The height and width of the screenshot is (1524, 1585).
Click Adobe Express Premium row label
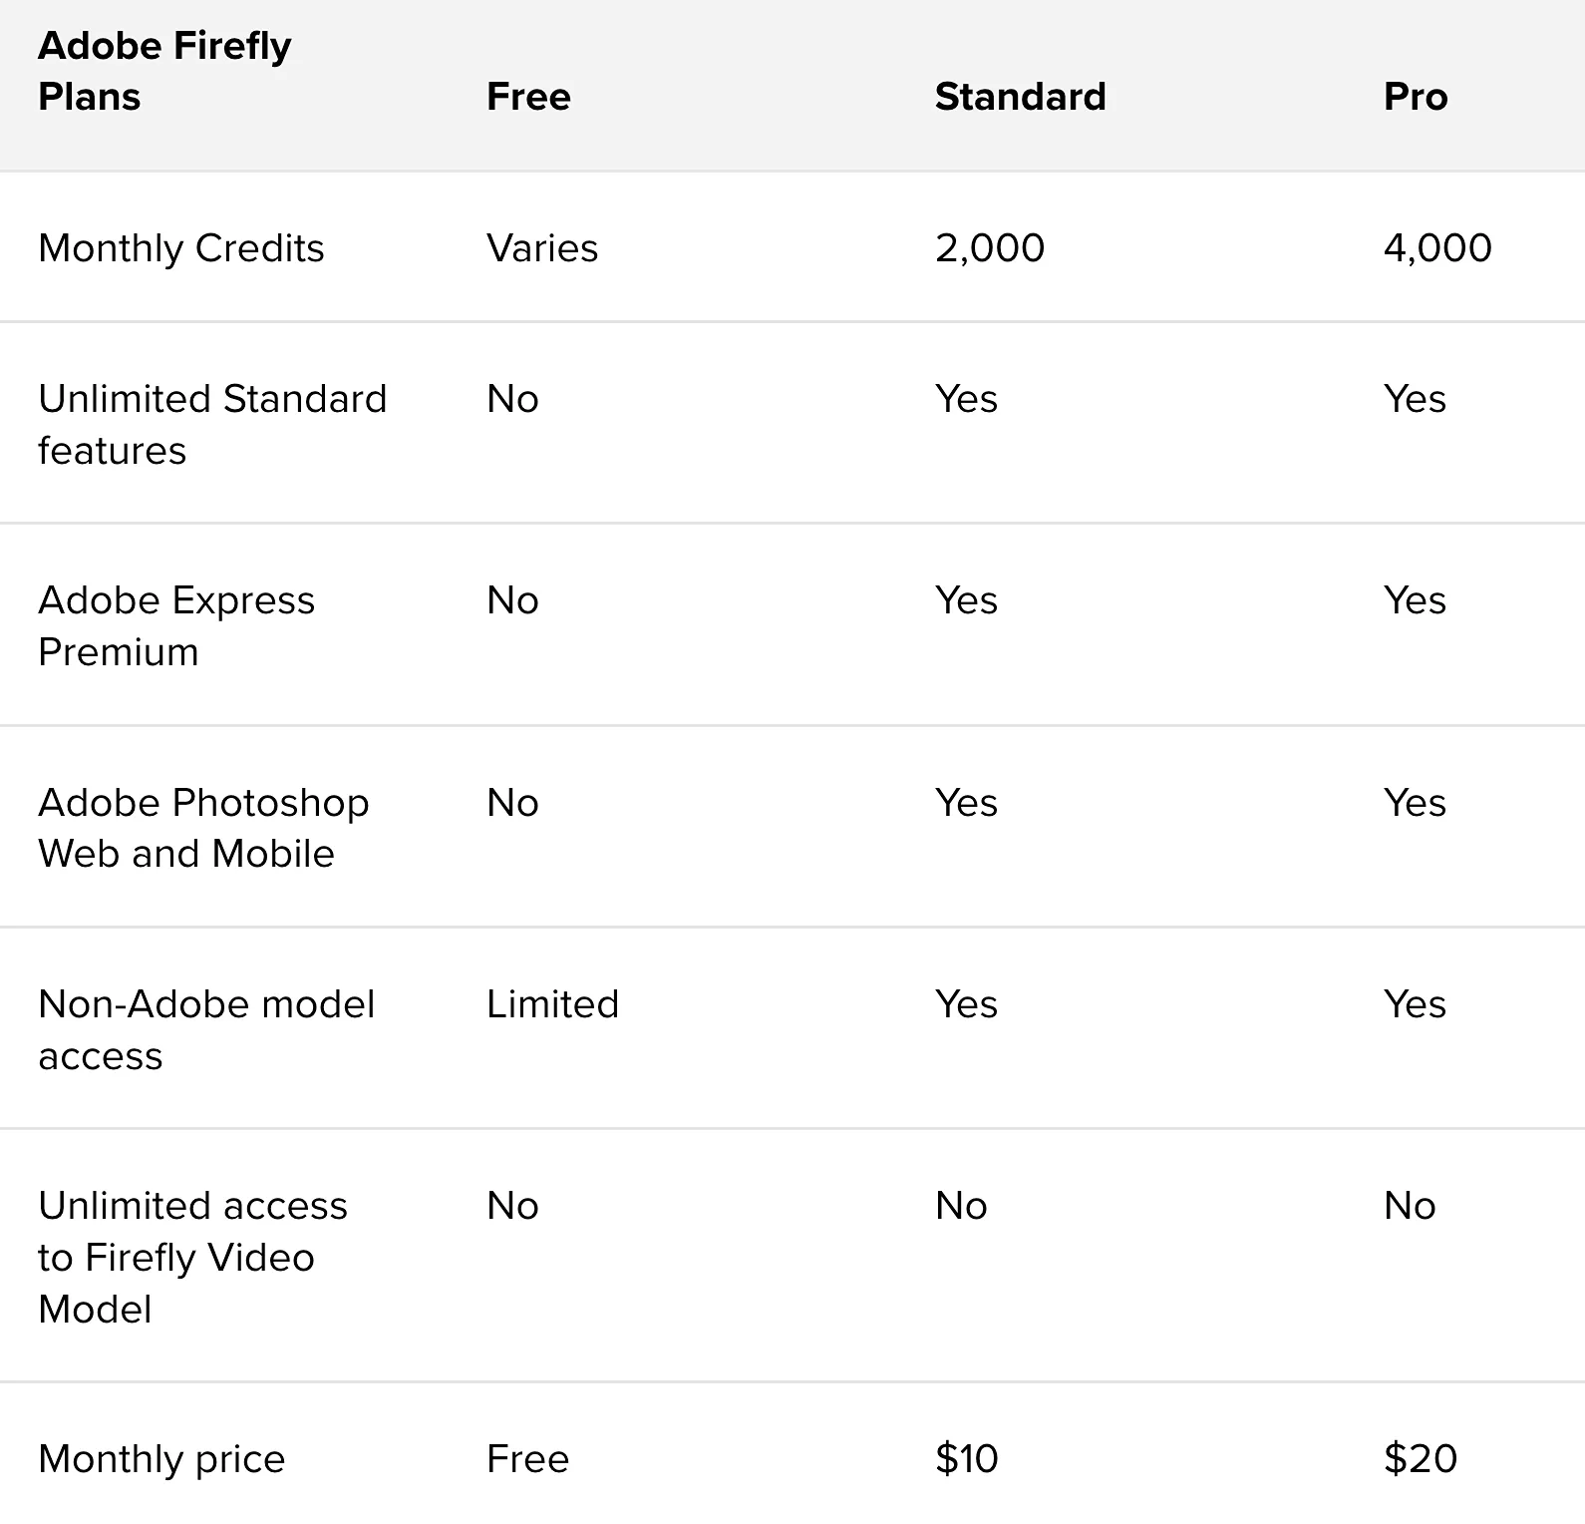[x=175, y=625]
